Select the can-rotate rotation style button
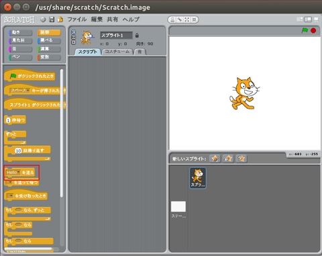The image size is (322, 256). click(x=73, y=32)
